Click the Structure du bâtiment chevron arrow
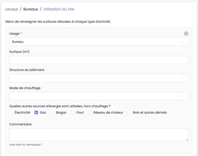The height and width of the screenshot is (156, 198). (x=184, y=78)
